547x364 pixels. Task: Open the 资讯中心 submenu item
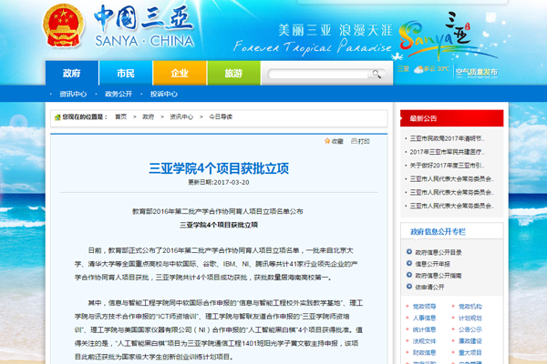(73, 94)
